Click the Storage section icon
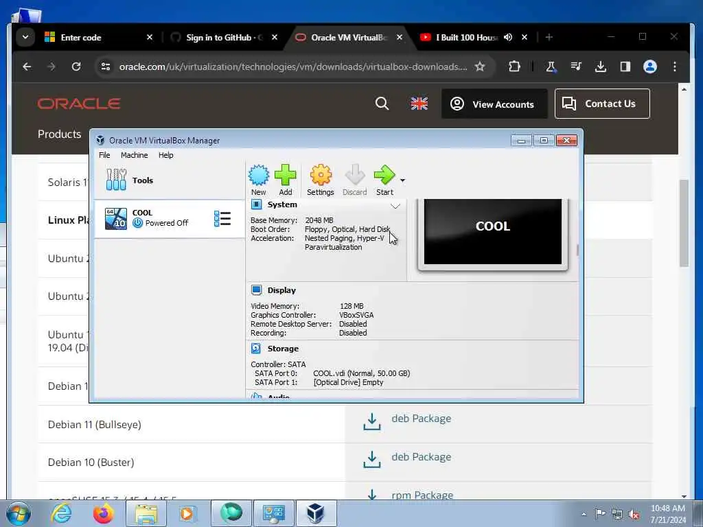The image size is (703, 527). click(x=256, y=348)
